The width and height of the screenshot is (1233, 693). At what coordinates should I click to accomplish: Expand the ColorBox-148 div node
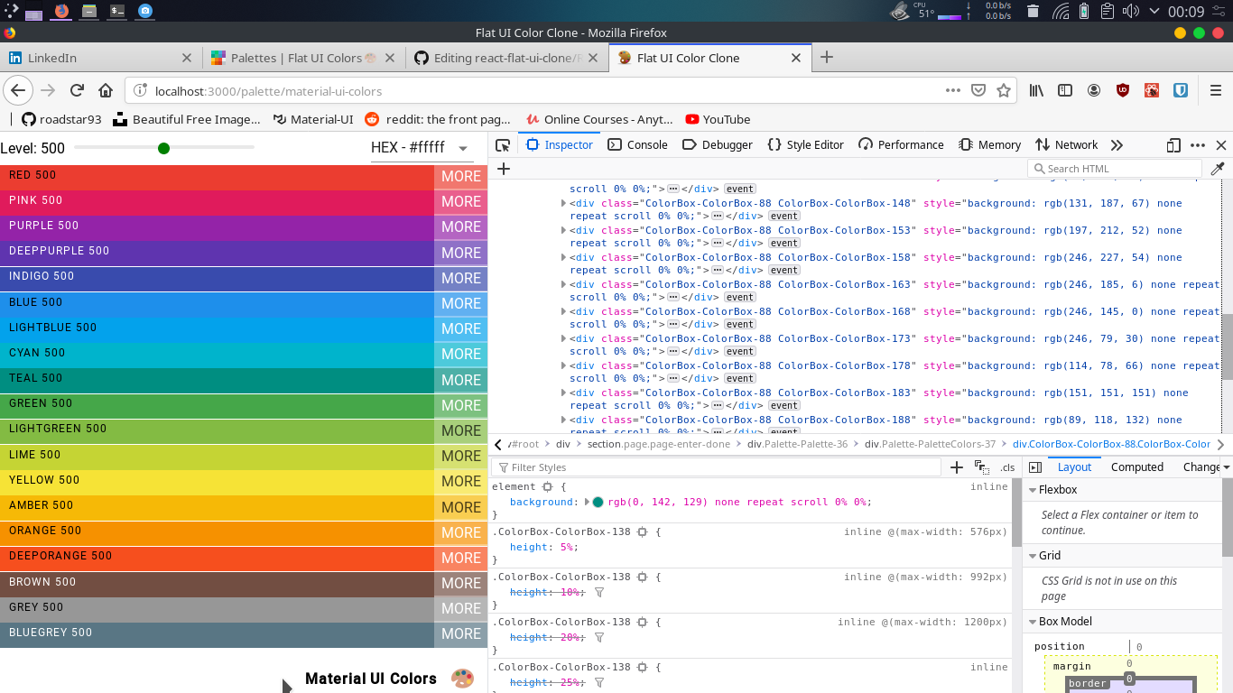point(564,204)
